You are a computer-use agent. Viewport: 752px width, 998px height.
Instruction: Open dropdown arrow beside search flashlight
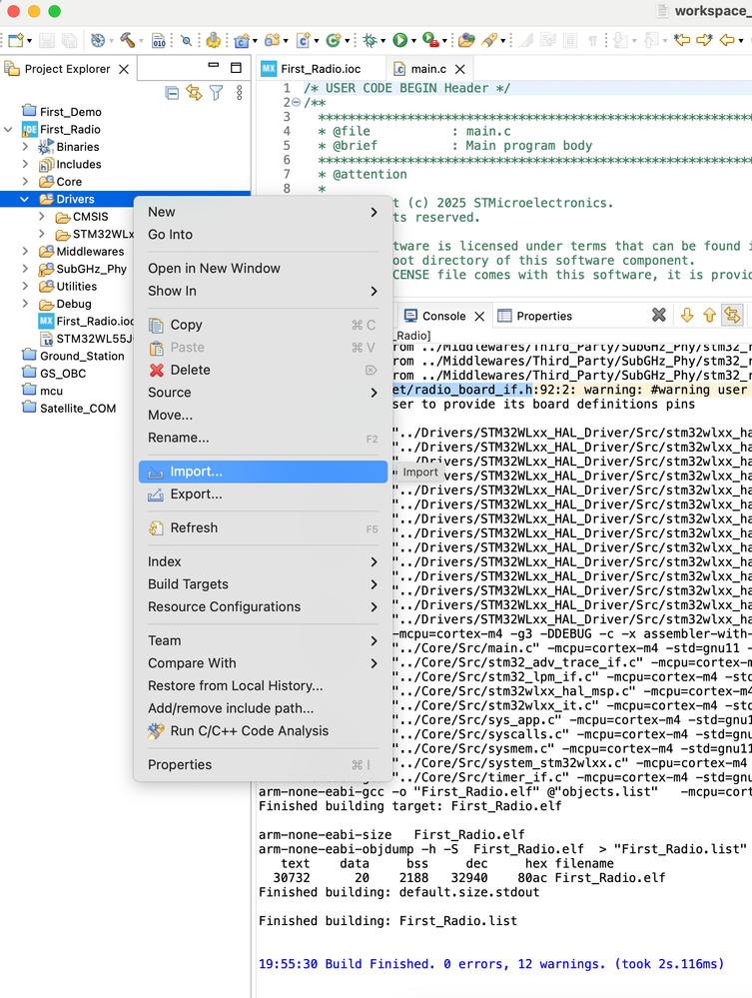502,41
